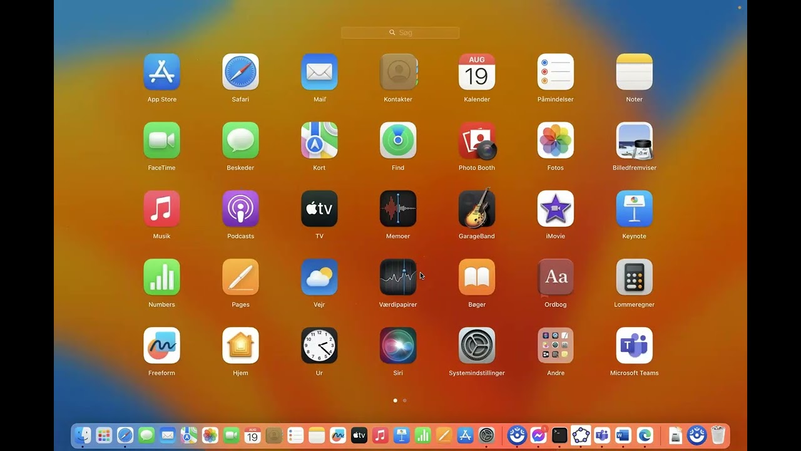Open Numbers from the Launchpad grid
The width and height of the screenshot is (801, 451).
pos(161,277)
